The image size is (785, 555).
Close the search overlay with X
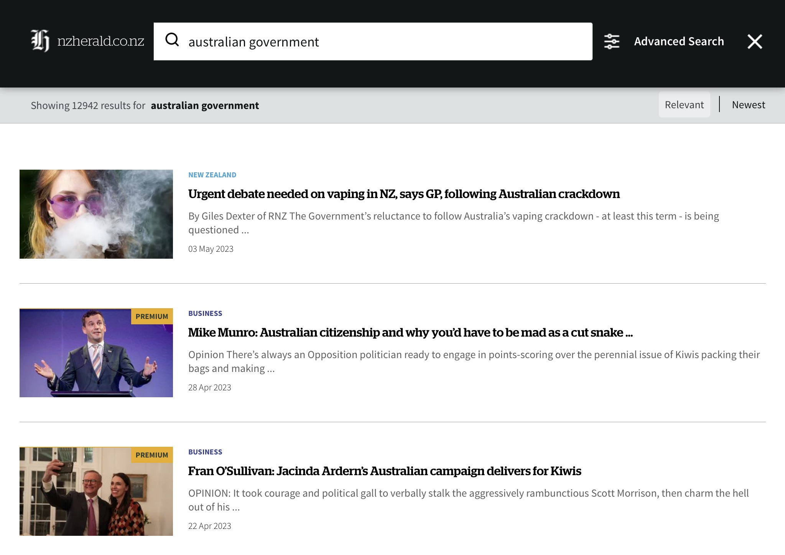click(754, 41)
